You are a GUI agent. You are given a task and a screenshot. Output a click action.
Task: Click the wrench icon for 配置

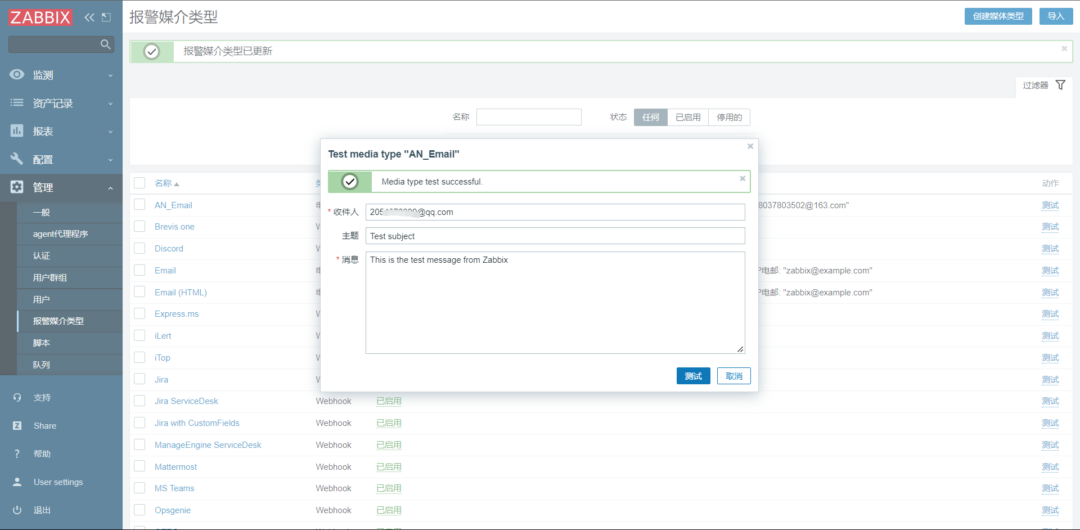[x=17, y=159]
